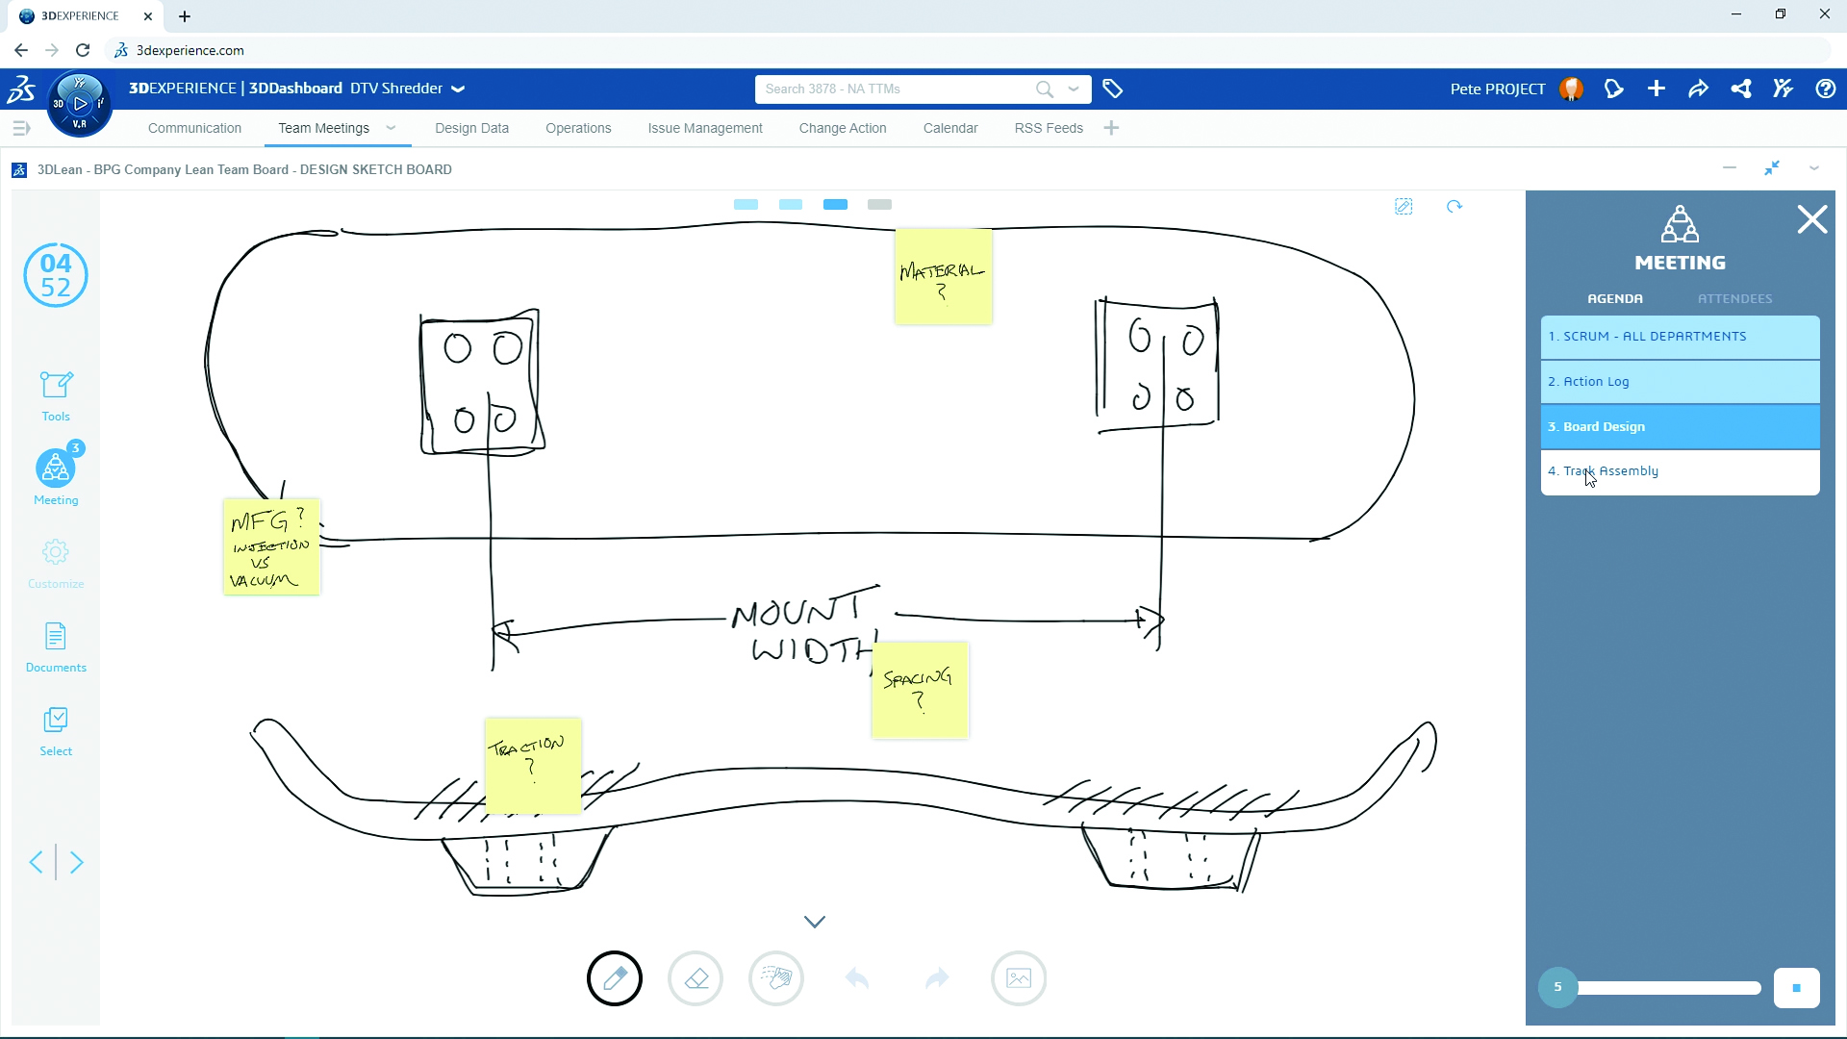The width and height of the screenshot is (1847, 1039).
Task: Select the Drawing/Pen tool
Action: 614,976
